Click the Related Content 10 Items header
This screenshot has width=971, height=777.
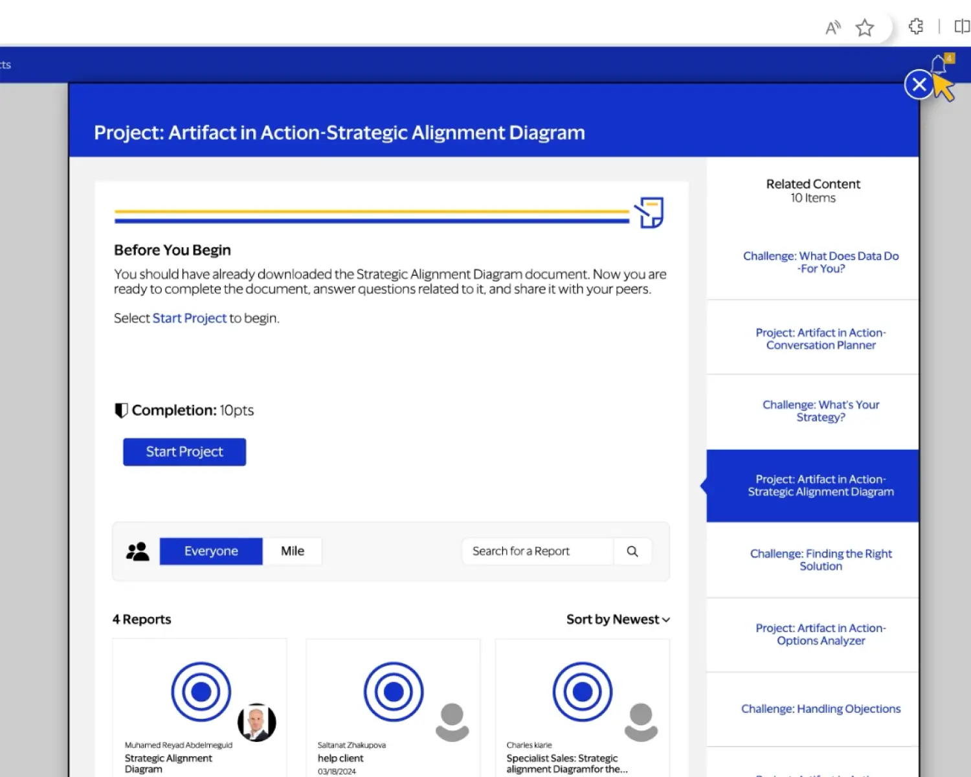point(813,190)
